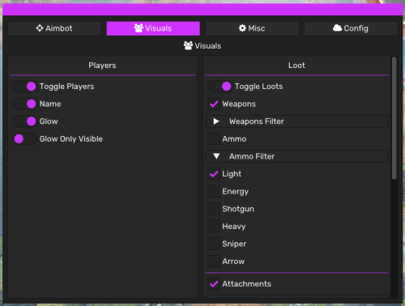The image size is (405, 306).
Task: Enable the Arrow ammo checkbox
Action: (214, 261)
